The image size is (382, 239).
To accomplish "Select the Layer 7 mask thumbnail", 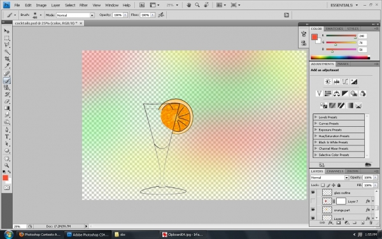I will tap(341, 201).
